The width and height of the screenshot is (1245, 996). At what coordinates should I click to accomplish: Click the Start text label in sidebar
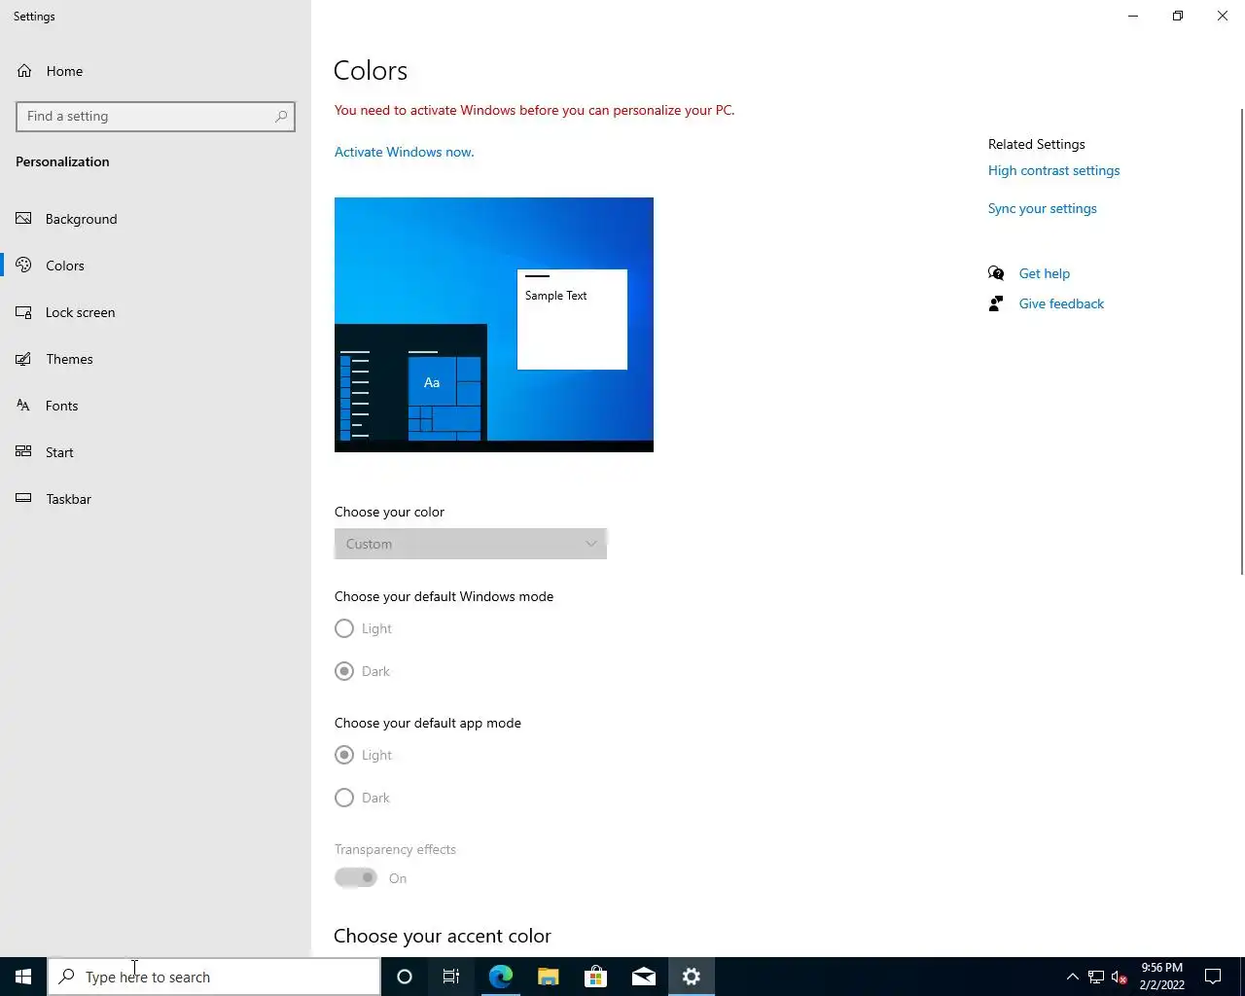59,452
